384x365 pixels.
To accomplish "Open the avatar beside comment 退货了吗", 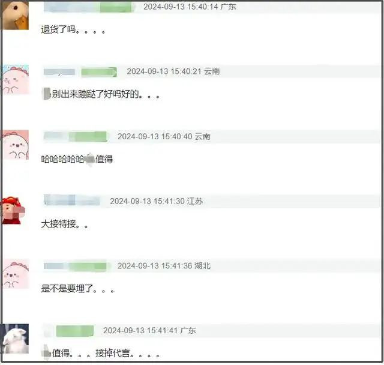I will pos(15,15).
